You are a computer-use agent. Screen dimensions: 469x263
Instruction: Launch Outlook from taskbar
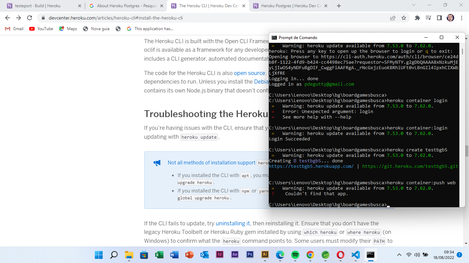[x=205, y=255]
